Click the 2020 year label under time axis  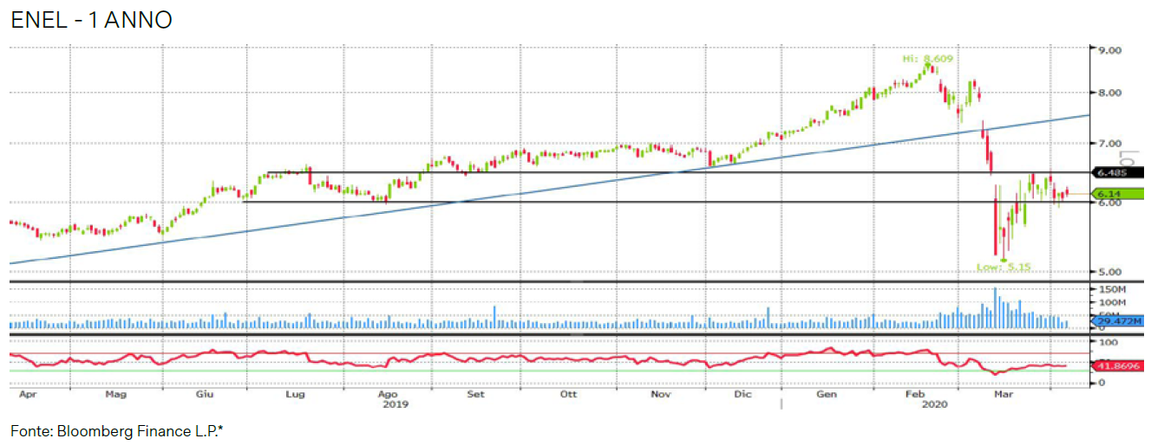936,404
